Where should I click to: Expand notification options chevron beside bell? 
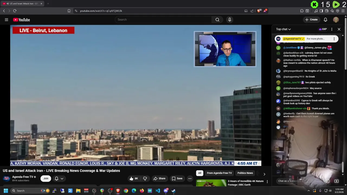tap(62, 178)
